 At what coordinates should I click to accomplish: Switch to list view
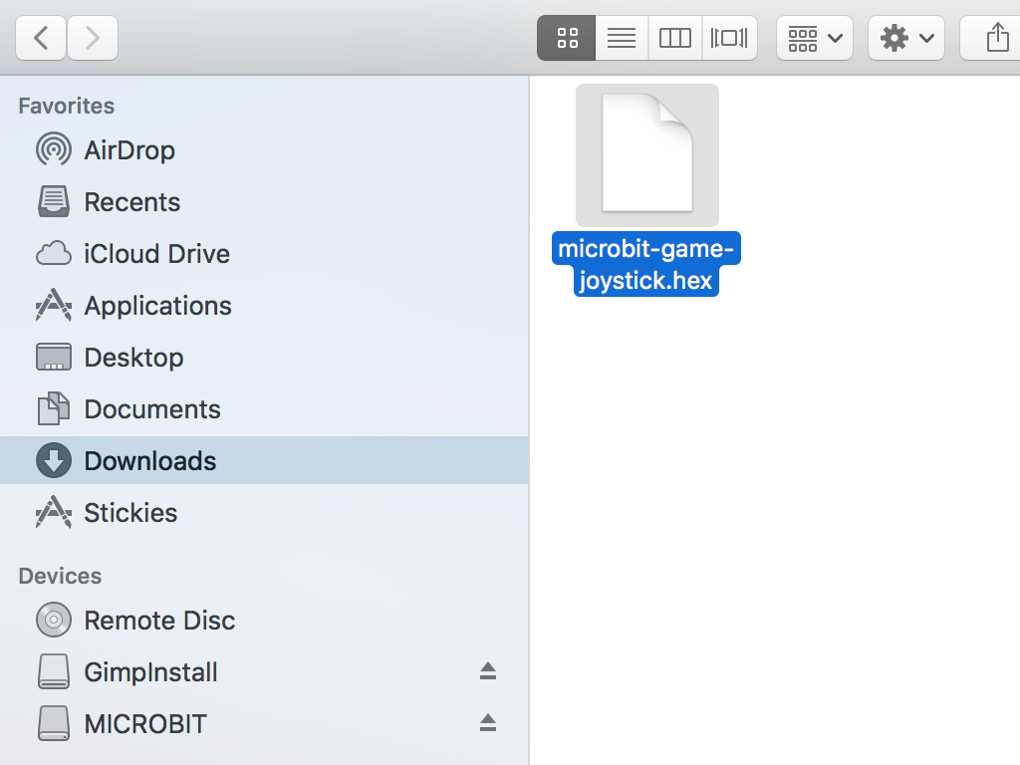[622, 38]
